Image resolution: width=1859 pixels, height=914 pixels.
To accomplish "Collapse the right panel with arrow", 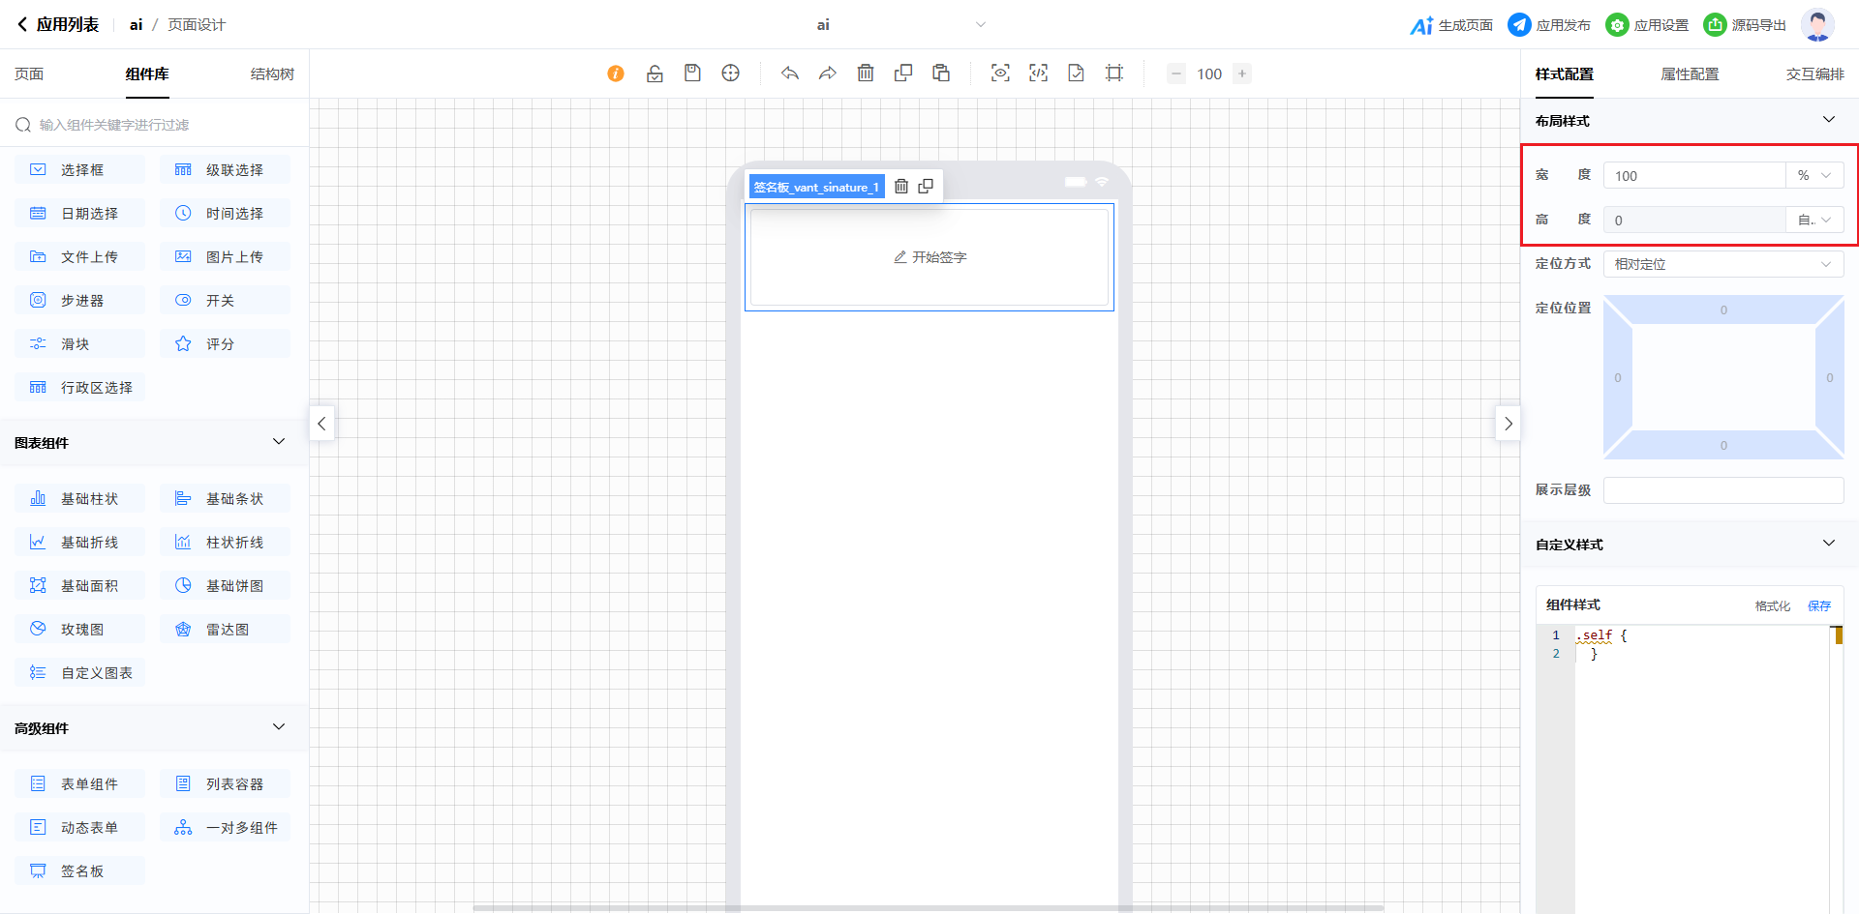I will (x=1508, y=424).
